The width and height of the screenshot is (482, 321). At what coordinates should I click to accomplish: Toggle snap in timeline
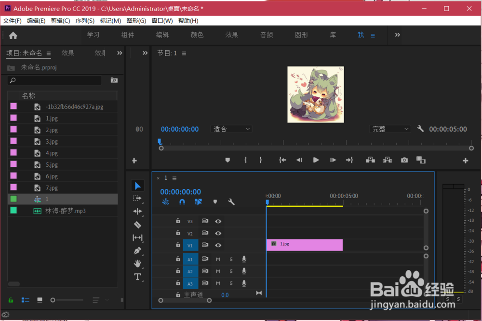click(182, 202)
